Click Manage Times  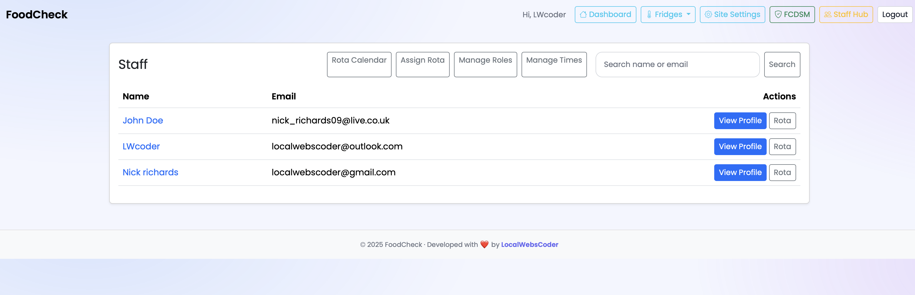554,64
